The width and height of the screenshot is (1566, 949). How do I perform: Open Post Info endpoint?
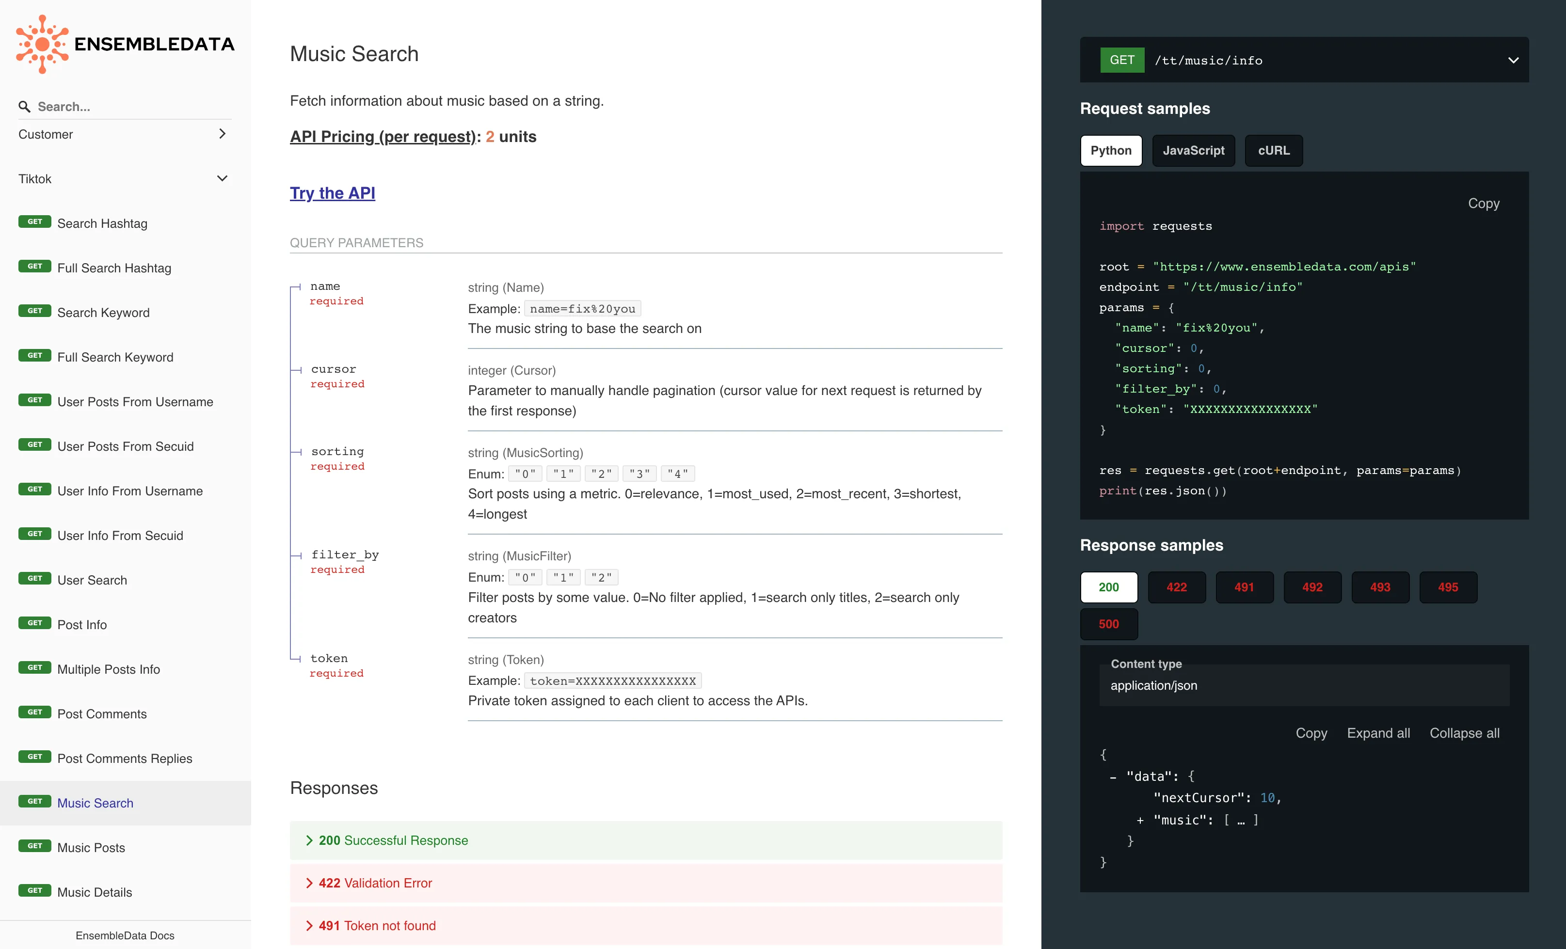pyautogui.click(x=125, y=624)
